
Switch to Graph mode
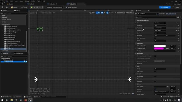[x=176, y=7]
